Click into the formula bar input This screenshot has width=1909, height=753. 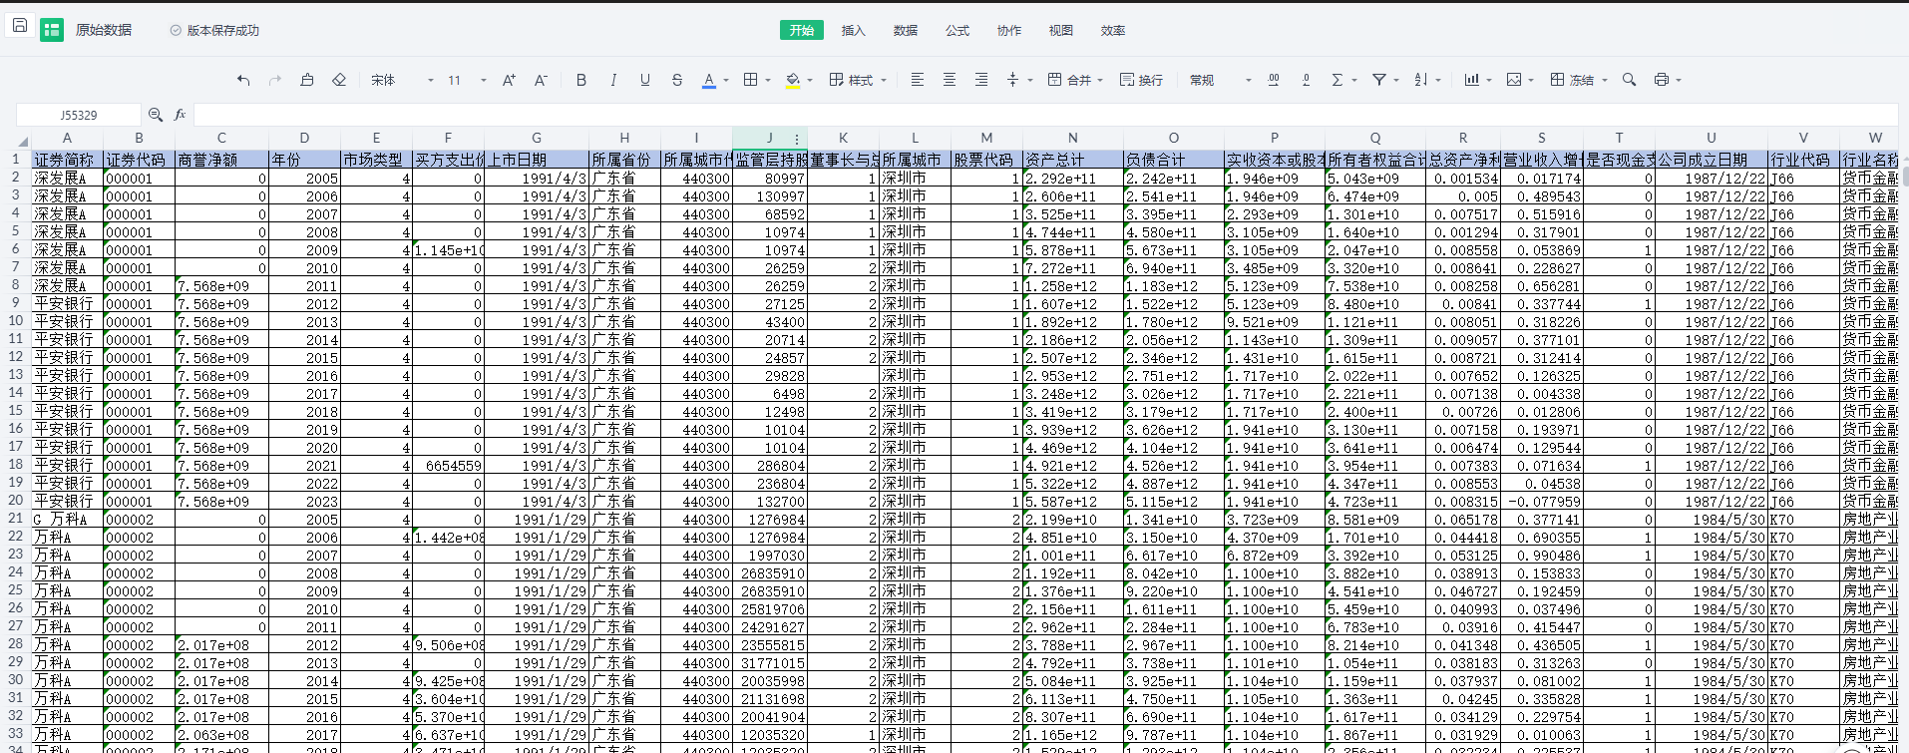[x=1047, y=115]
